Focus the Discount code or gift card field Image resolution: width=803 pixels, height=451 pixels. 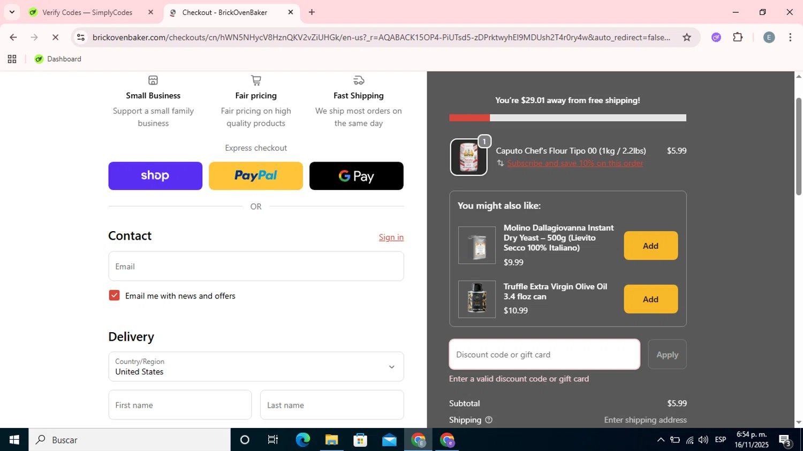(544, 354)
